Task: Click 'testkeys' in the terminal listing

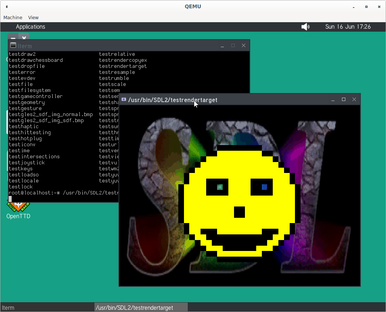Action: [x=21, y=169]
